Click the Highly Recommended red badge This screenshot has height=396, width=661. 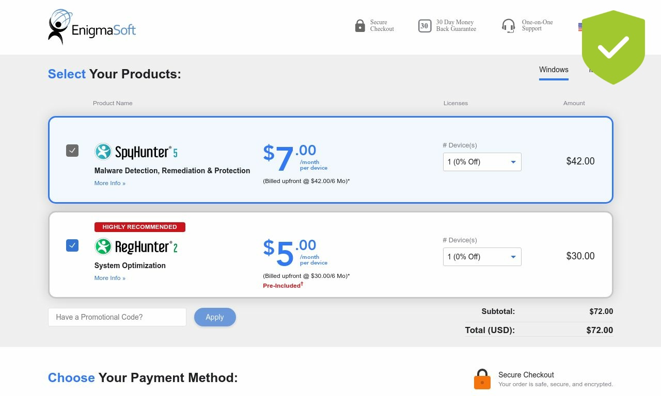pos(140,227)
